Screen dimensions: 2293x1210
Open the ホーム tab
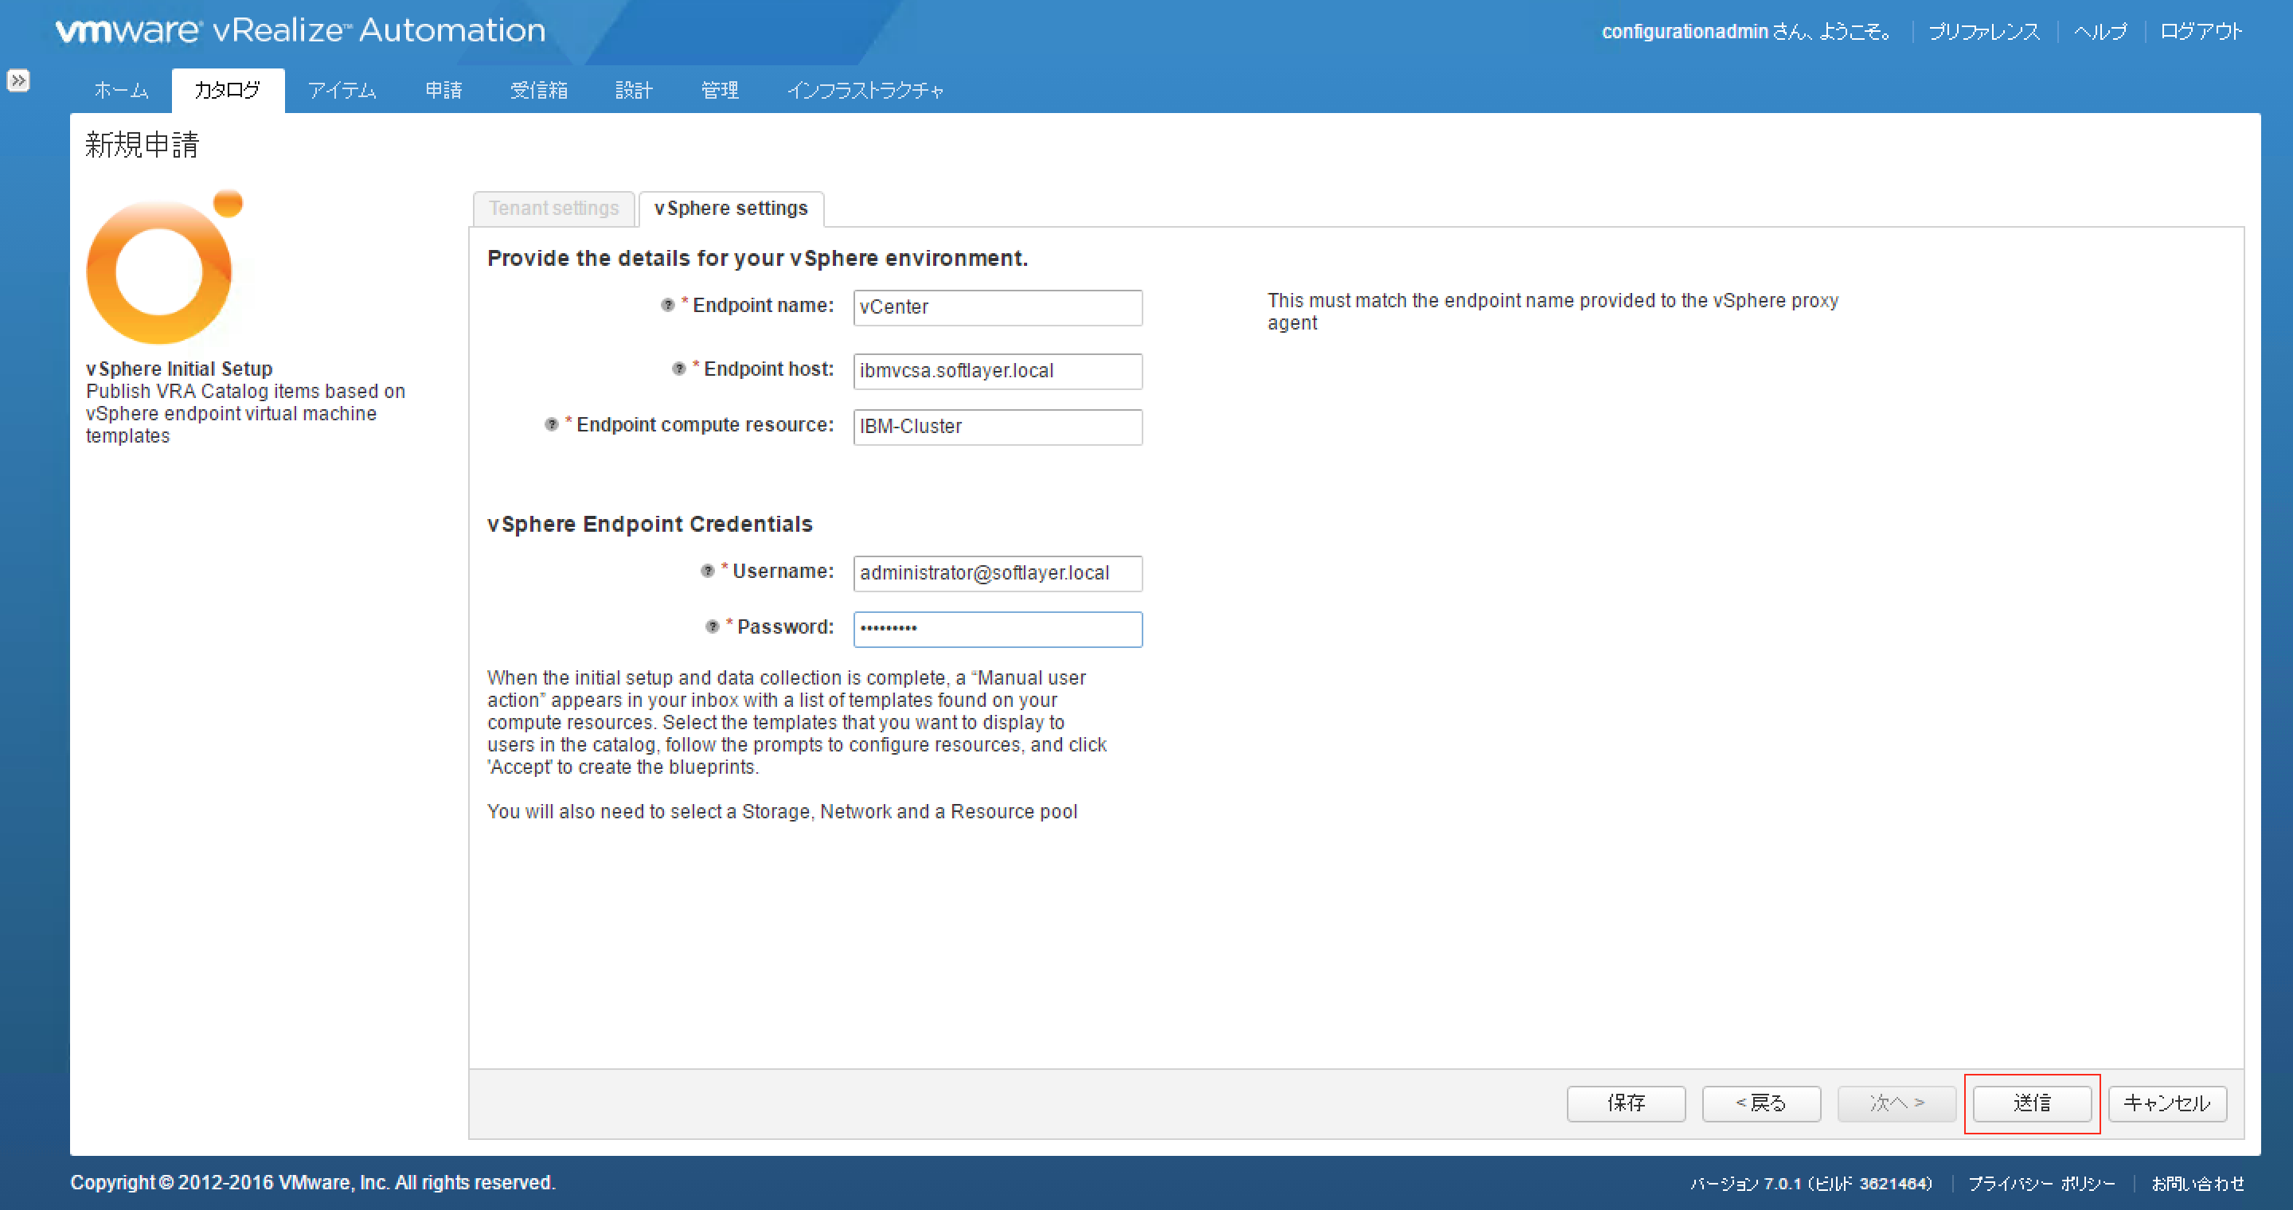point(121,90)
